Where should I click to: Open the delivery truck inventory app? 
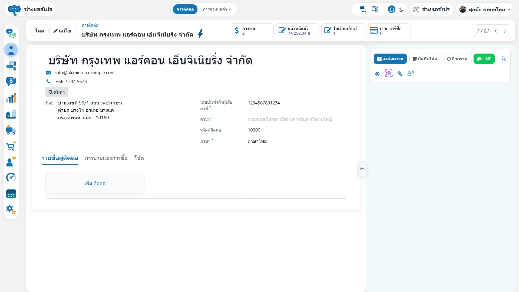tap(11, 130)
